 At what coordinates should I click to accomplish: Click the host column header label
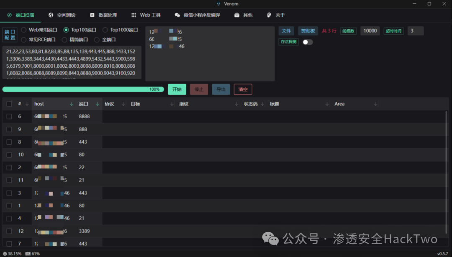[x=39, y=104]
